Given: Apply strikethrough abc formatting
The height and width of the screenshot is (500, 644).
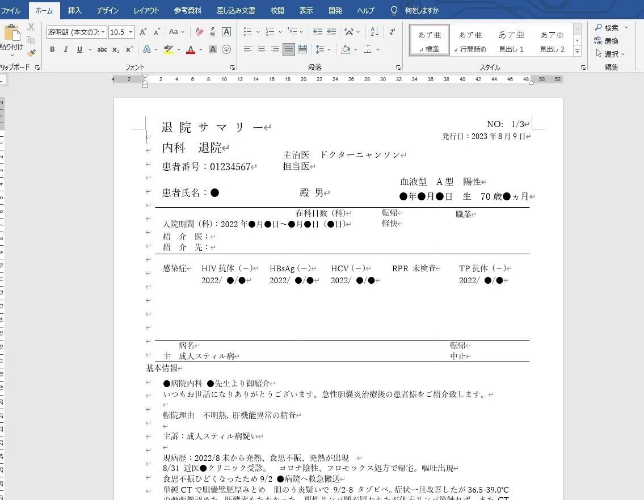Looking at the screenshot, I should [x=102, y=50].
